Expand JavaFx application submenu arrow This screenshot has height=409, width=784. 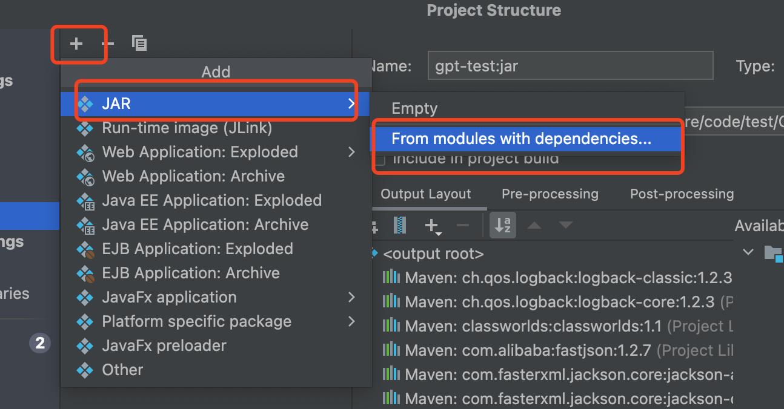click(x=351, y=297)
